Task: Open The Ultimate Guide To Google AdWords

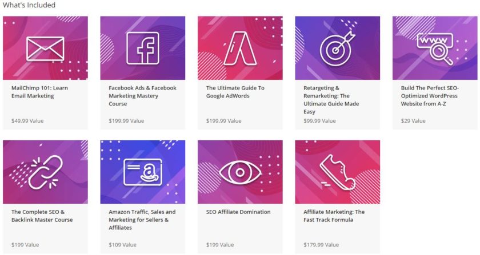Action: [x=235, y=92]
